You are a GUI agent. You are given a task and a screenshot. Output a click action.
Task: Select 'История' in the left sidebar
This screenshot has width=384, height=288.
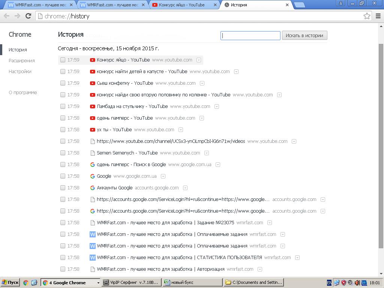pos(18,50)
